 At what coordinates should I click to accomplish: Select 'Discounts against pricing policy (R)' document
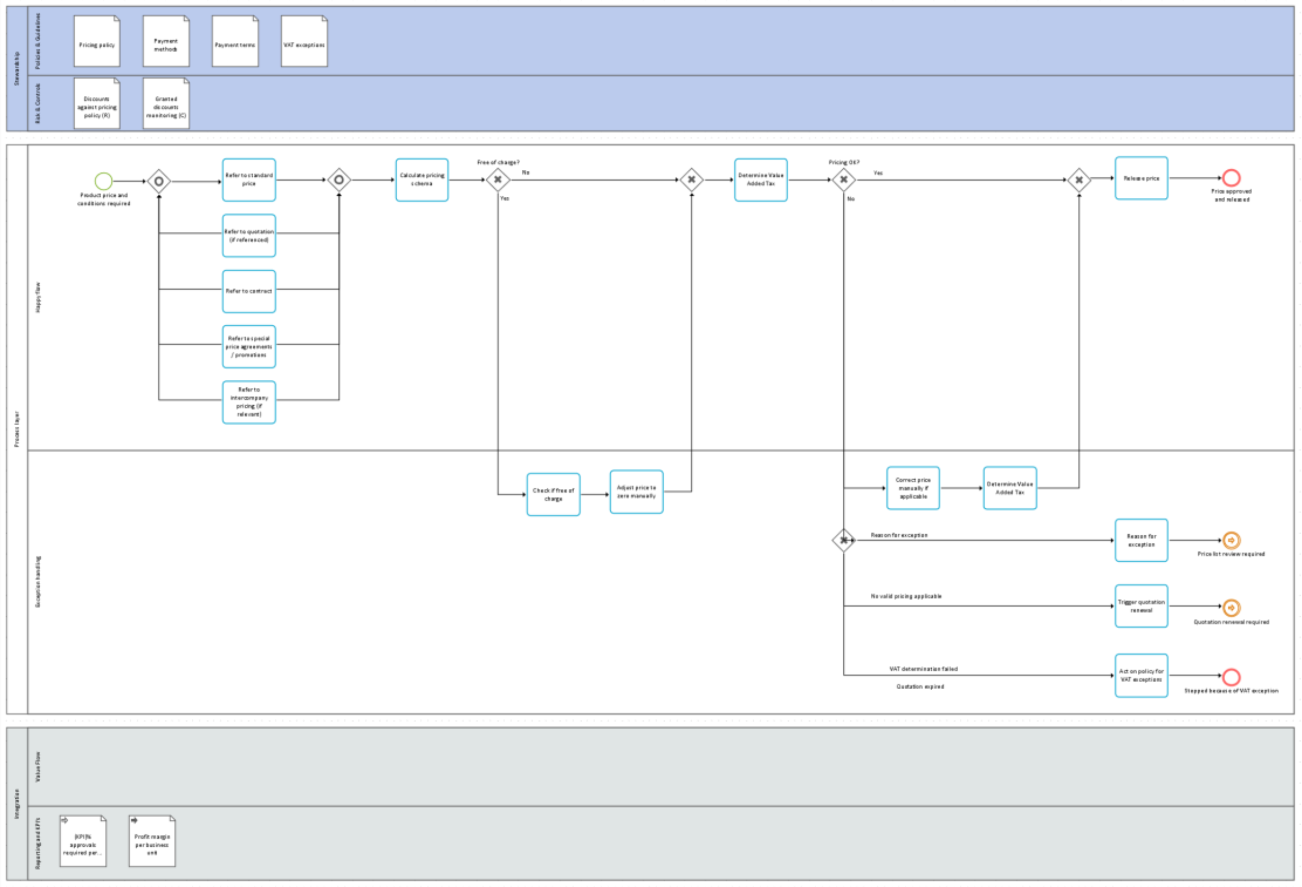pyautogui.click(x=97, y=103)
